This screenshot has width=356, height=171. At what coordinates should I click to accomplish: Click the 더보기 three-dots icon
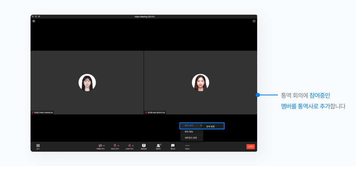187,146
